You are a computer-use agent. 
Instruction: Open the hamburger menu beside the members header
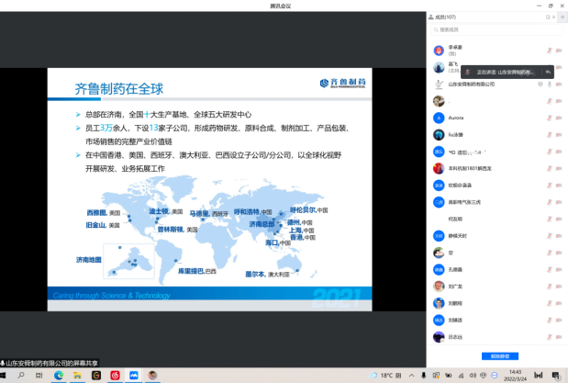point(562,17)
